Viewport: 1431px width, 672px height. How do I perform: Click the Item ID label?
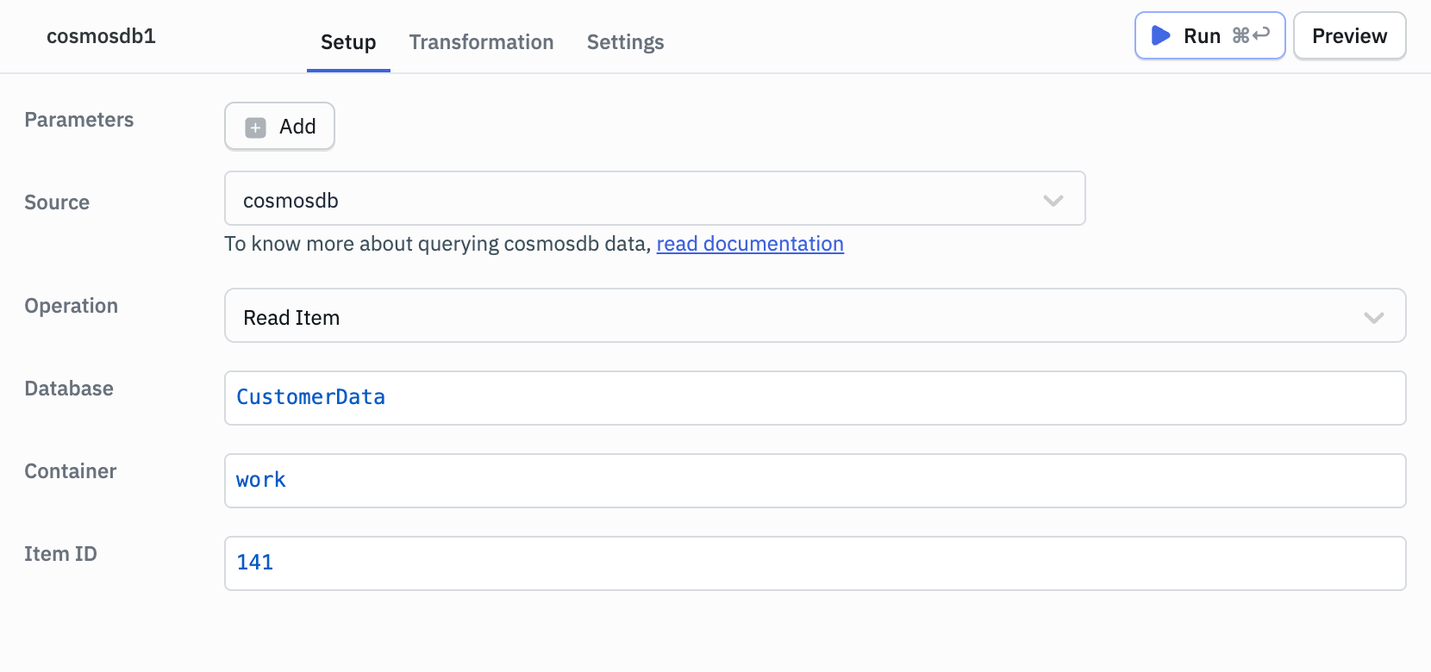tap(60, 554)
